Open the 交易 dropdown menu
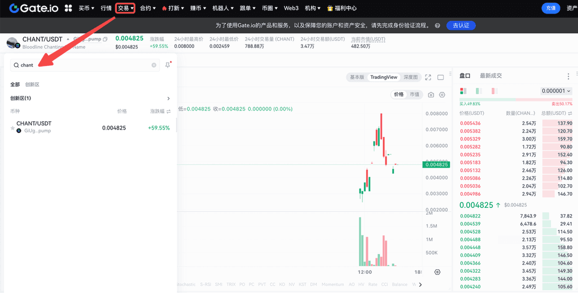Screen dimensions: 578x293 (x=125, y=8)
